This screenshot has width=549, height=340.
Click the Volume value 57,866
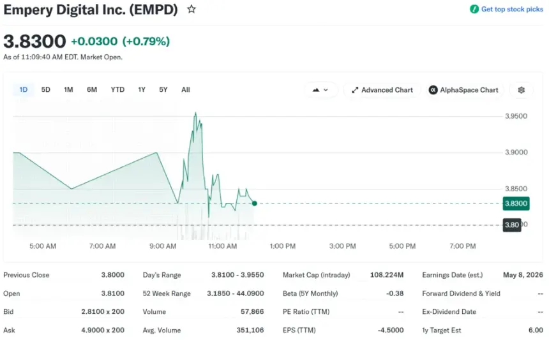tap(252, 312)
